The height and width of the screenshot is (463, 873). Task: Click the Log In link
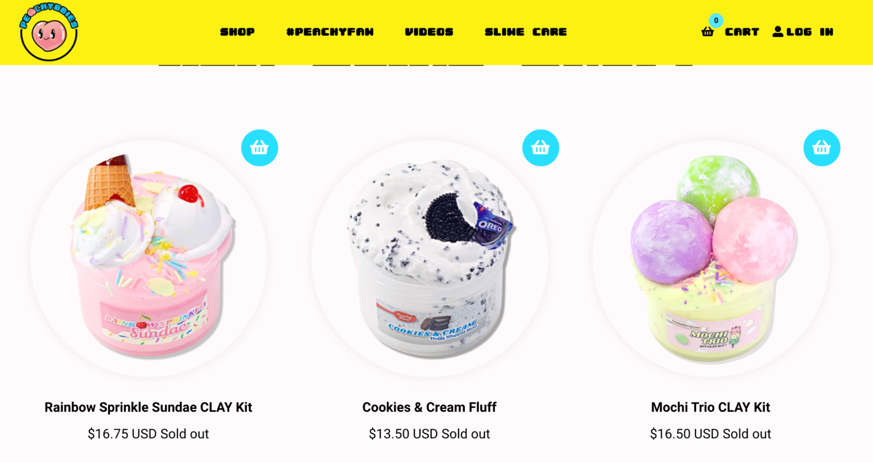tap(810, 32)
